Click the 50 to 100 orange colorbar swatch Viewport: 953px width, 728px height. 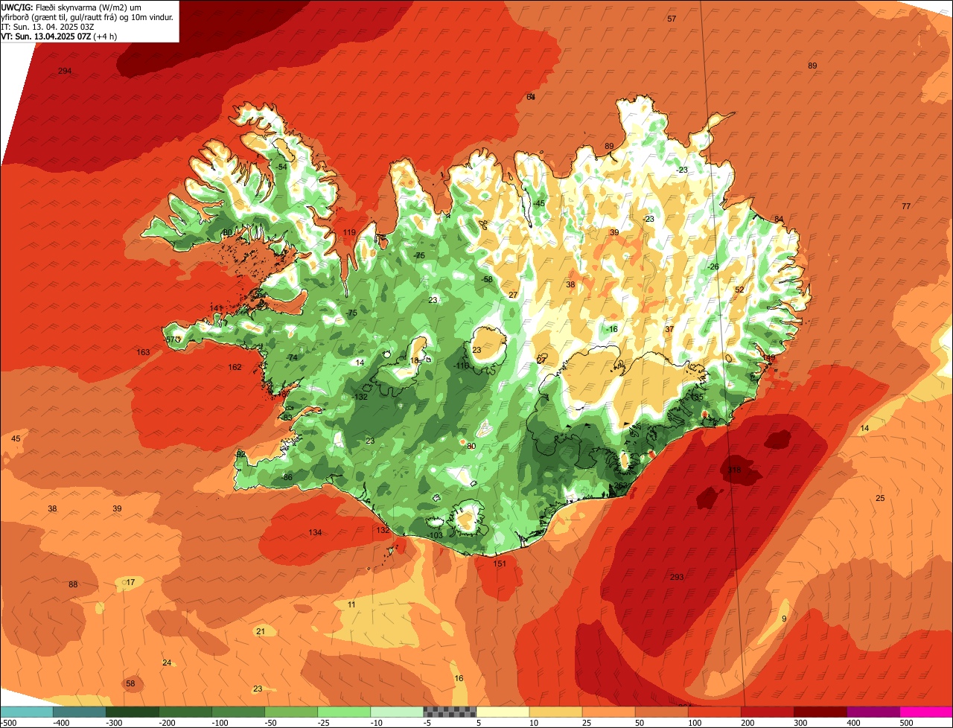coord(660,712)
